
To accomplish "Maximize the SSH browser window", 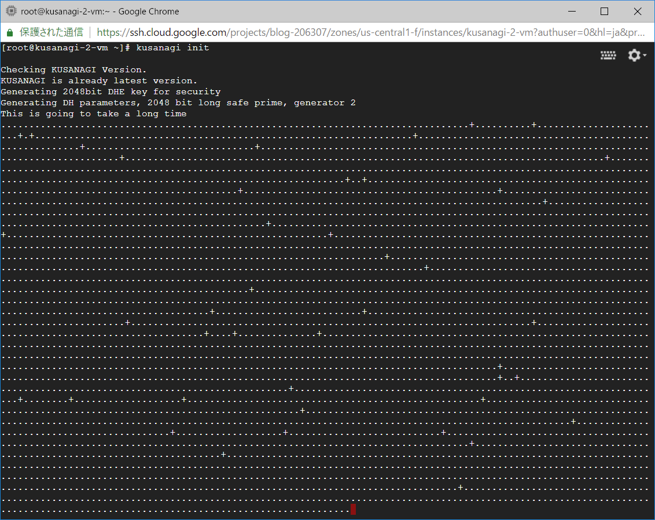I will [604, 11].
